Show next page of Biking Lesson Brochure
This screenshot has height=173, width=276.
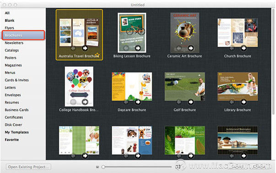[x=138, y=48]
